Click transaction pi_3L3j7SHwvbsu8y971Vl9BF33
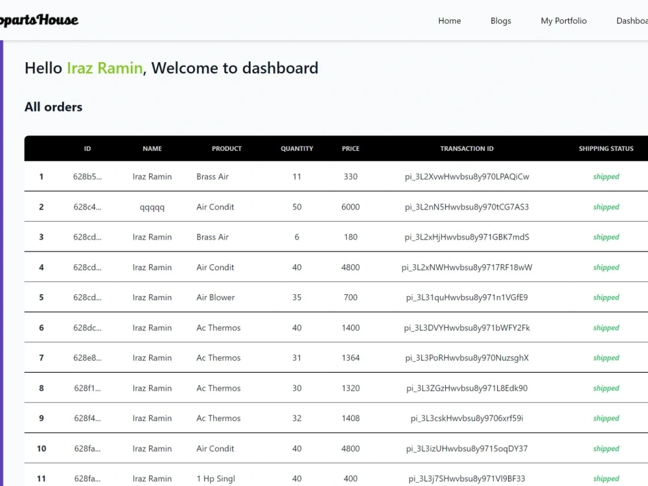Image resolution: width=648 pixels, height=486 pixels. coord(467,479)
